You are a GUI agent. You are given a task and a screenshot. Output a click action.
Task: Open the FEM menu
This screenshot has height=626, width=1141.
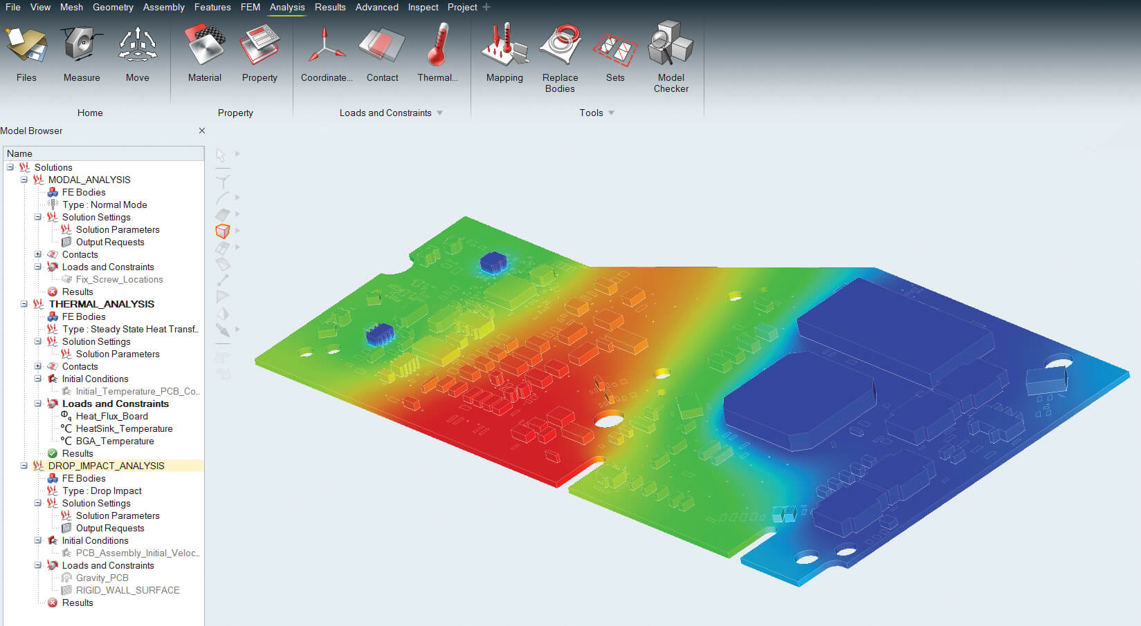tap(250, 7)
